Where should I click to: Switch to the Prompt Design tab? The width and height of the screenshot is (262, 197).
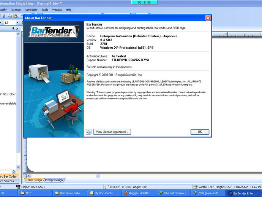pos(54,180)
